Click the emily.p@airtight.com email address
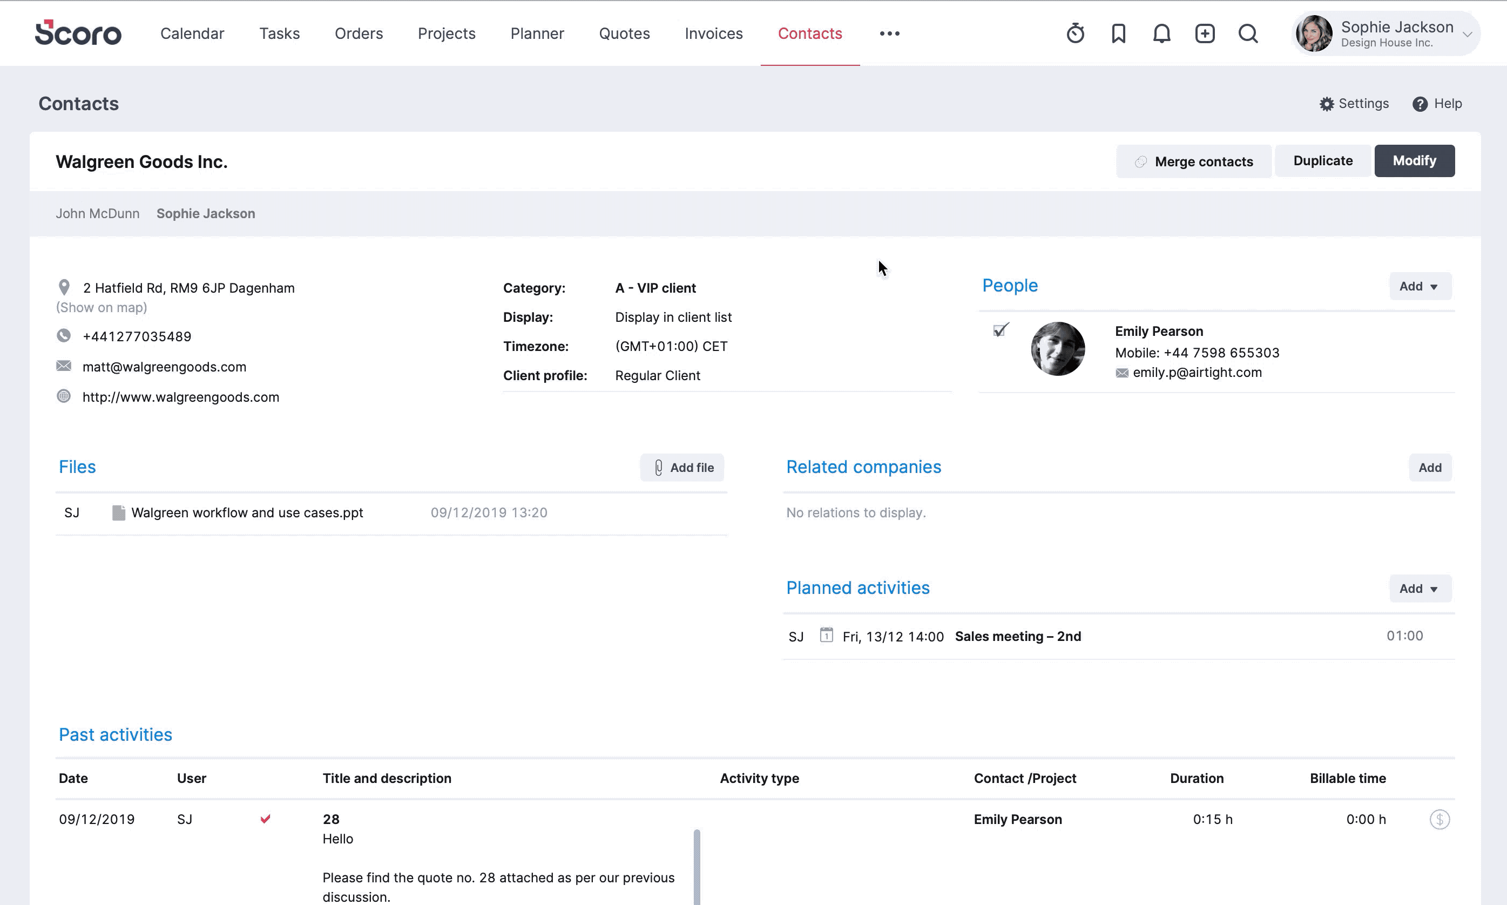This screenshot has height=905, width=1507. click(x=1197, y=373)
